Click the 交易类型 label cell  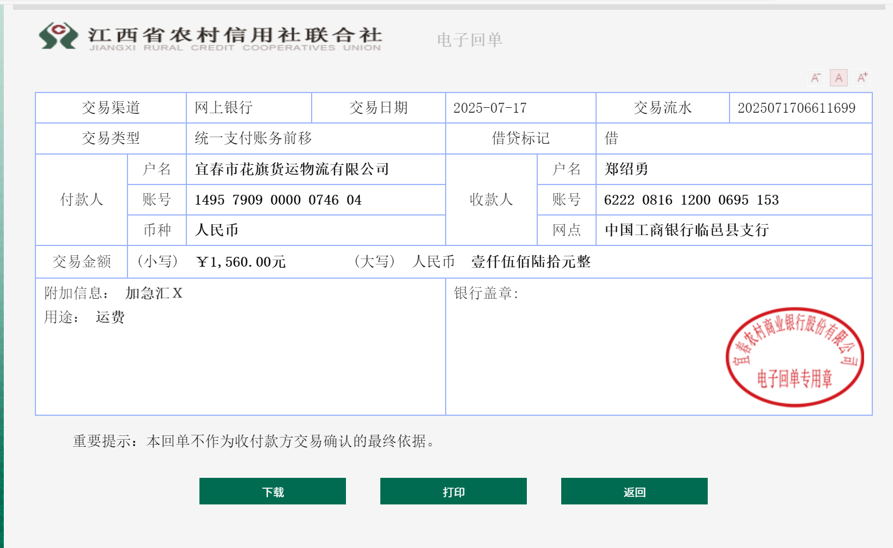click(111, 138)
